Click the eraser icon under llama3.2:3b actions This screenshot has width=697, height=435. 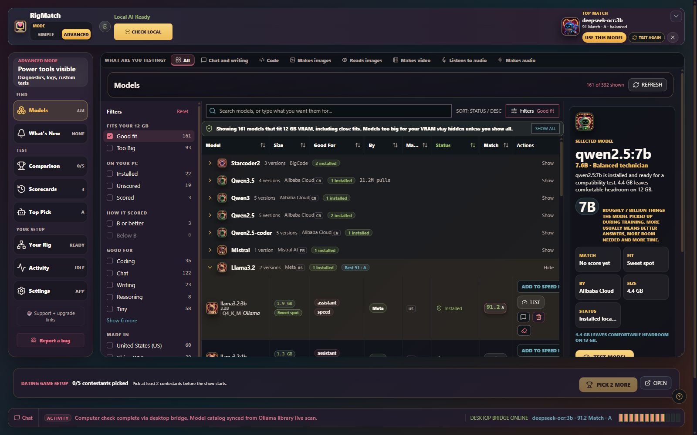(524, 331)
